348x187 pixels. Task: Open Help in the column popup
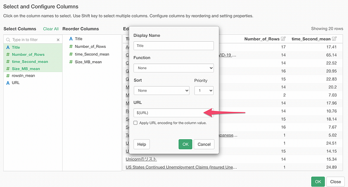click(x=142, y=144)
